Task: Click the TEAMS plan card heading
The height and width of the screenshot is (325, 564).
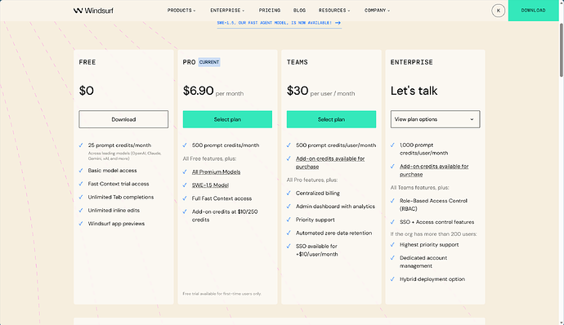Action: pyautogui.click(x=297, y=62)
